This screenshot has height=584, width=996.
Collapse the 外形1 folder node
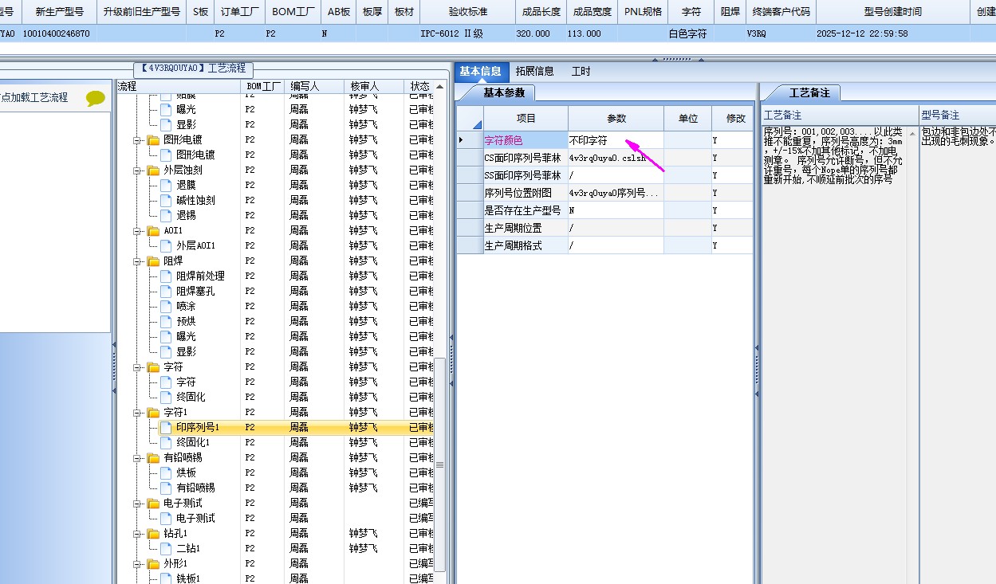(x=137, y=564)
